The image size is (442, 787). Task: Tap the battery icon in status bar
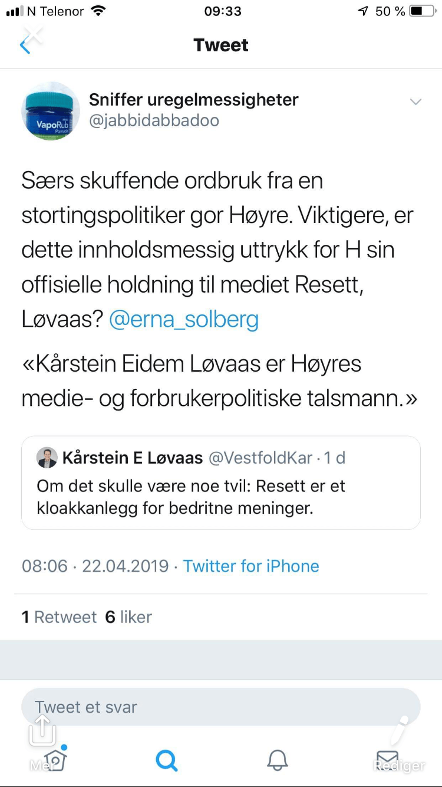coord(423,11)
